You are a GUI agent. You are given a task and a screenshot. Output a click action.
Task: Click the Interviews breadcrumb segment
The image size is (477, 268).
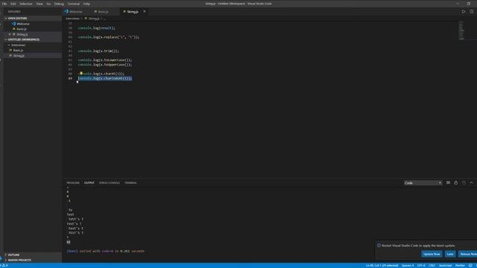(72, 19)
